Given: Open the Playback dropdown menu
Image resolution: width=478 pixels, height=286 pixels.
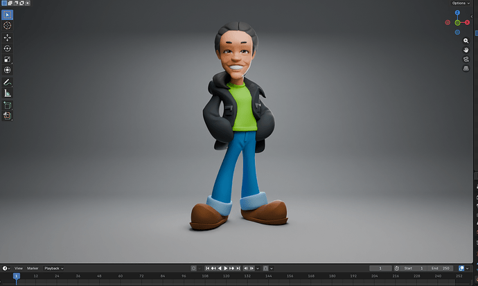Looking at the screenshot, I should click(x=53, y=268).
